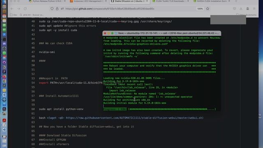Click the cuda keyring cp command line

point(105,21)
